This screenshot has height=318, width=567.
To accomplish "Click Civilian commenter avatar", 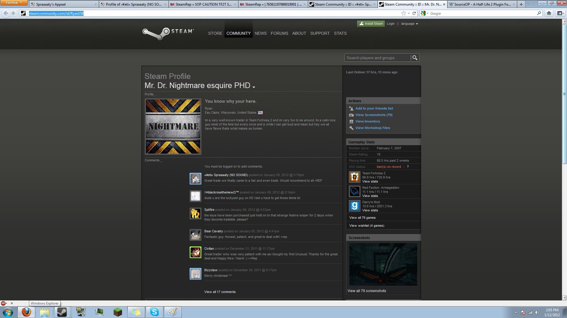I will tap(195, 252).
